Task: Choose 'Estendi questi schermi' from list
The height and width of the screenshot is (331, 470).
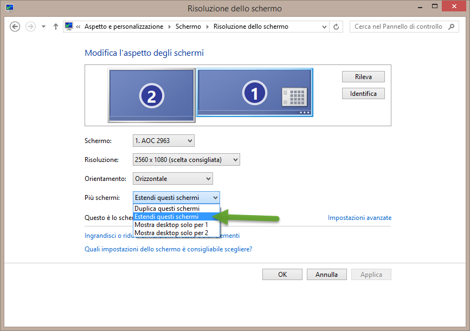Action: pos(167,217)
